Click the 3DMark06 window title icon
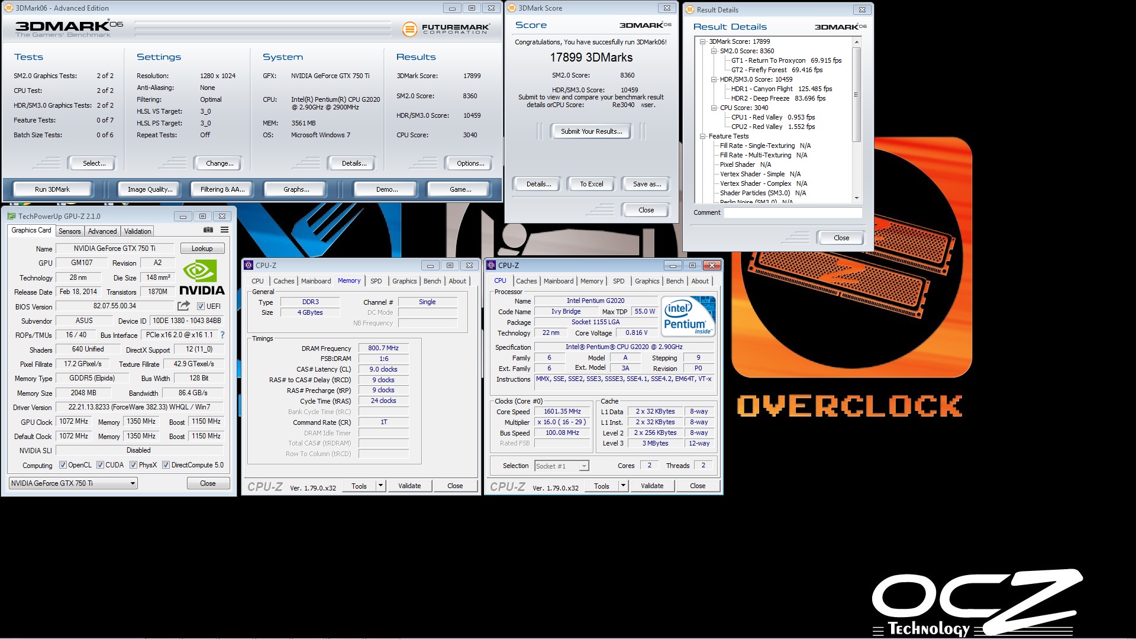The image size is (1136, 639). click(9, 8)
